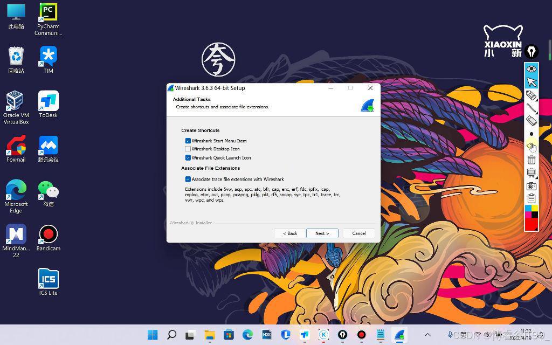Pick the line drawing tool

[531, 108]
